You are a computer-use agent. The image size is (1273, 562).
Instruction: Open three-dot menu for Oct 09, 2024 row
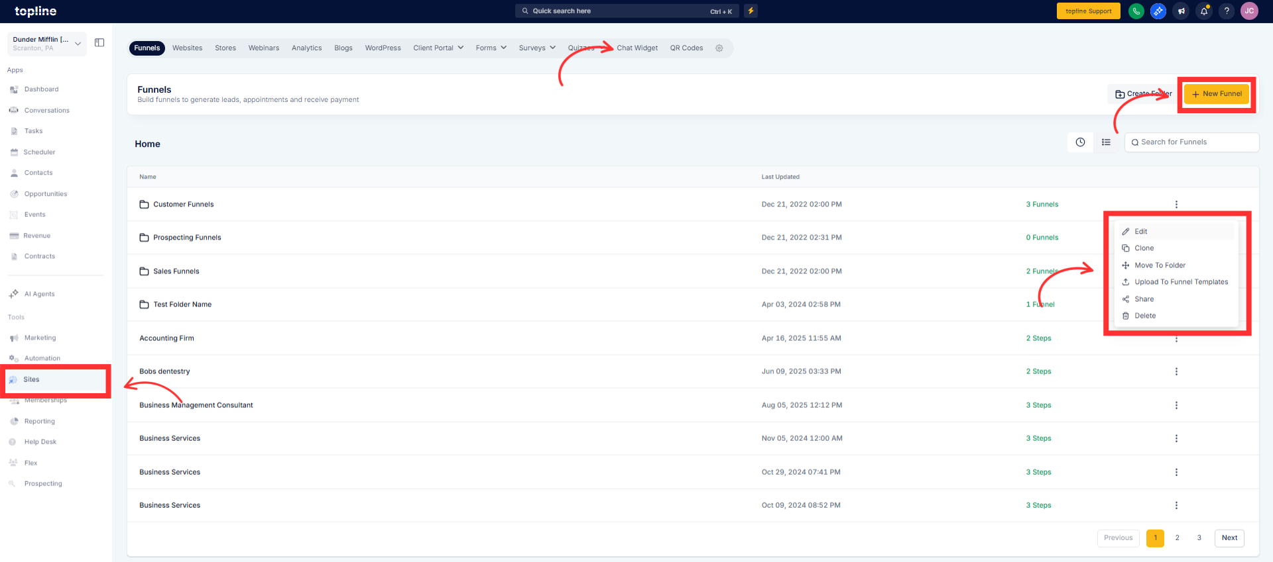1176,505
